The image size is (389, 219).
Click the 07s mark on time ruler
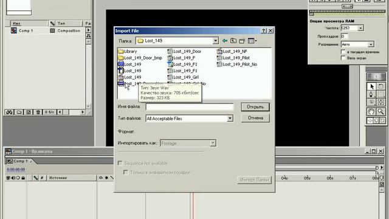tap(353, 178)
